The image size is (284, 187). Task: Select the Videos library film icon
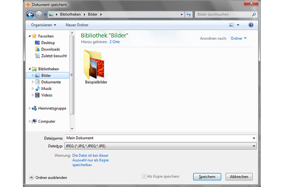(37, 95)
